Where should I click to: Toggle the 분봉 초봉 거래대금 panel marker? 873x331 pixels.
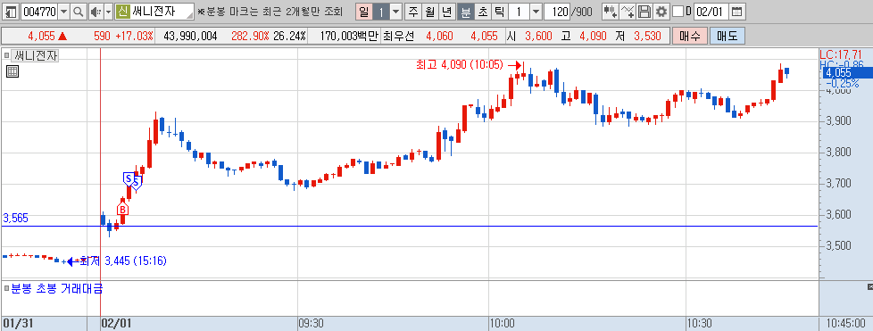click(x=6, y=289)
